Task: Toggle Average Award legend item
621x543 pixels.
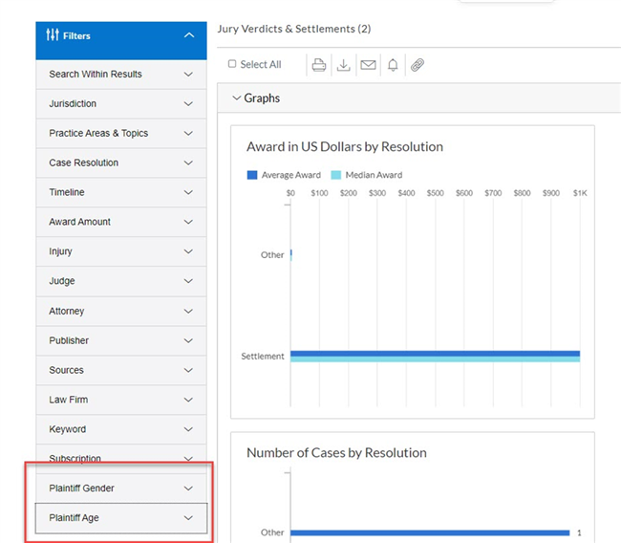Action: coord(284,175)
